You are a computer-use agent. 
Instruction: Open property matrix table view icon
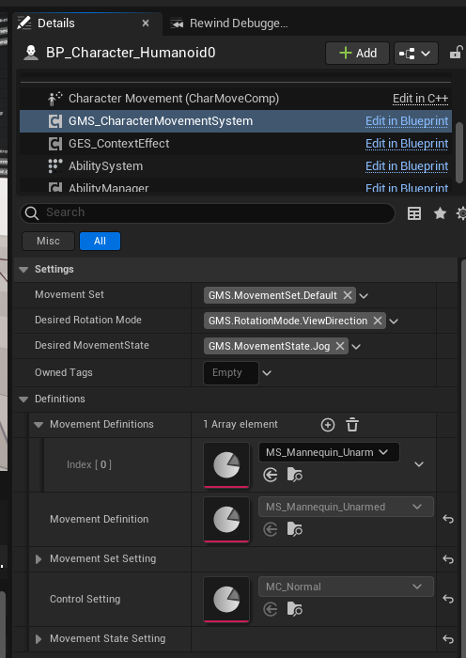(x=414, y=213)
